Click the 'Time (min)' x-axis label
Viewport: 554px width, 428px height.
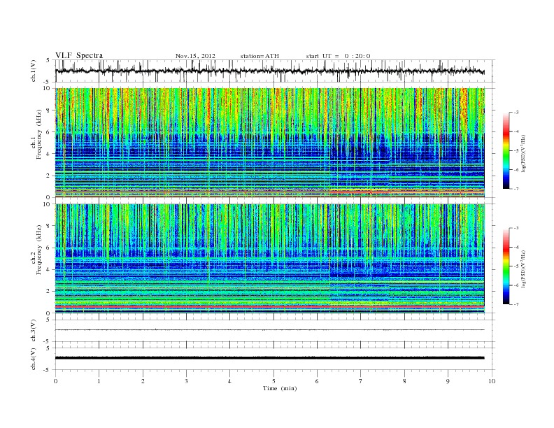tap(280, 388)
